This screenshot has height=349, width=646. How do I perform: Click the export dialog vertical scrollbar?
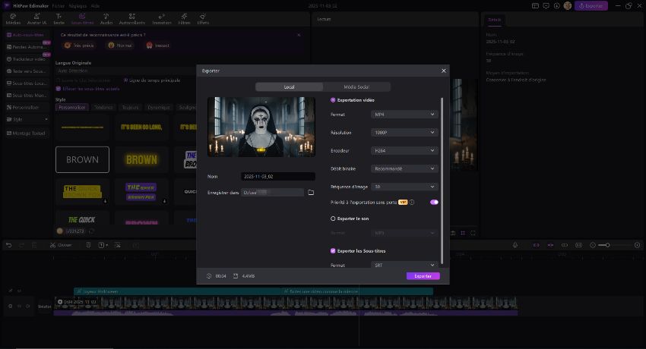(x=442, y=181)
